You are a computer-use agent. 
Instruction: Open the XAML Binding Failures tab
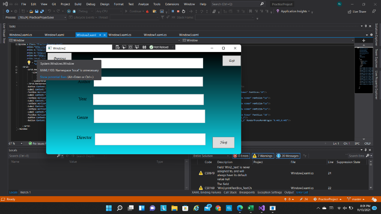click(206, 192)
